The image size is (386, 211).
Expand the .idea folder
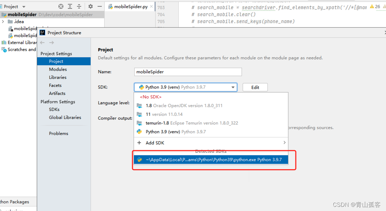(x=3, y=22)
